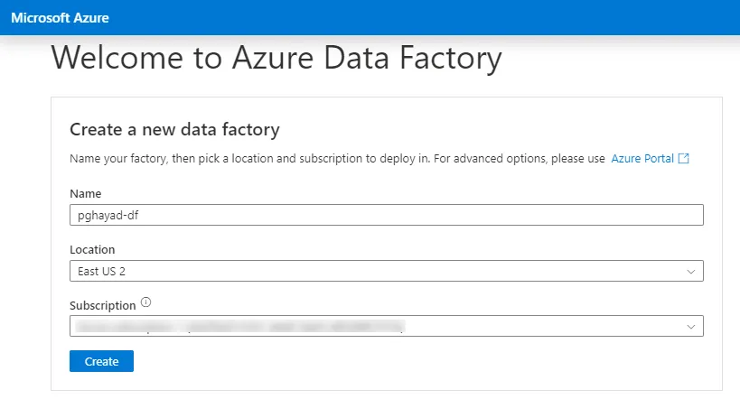Open the Azure Portal link

coord(642,159)
